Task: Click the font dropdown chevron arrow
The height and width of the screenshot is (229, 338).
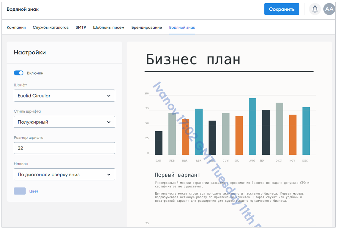Action: [109, 96]
